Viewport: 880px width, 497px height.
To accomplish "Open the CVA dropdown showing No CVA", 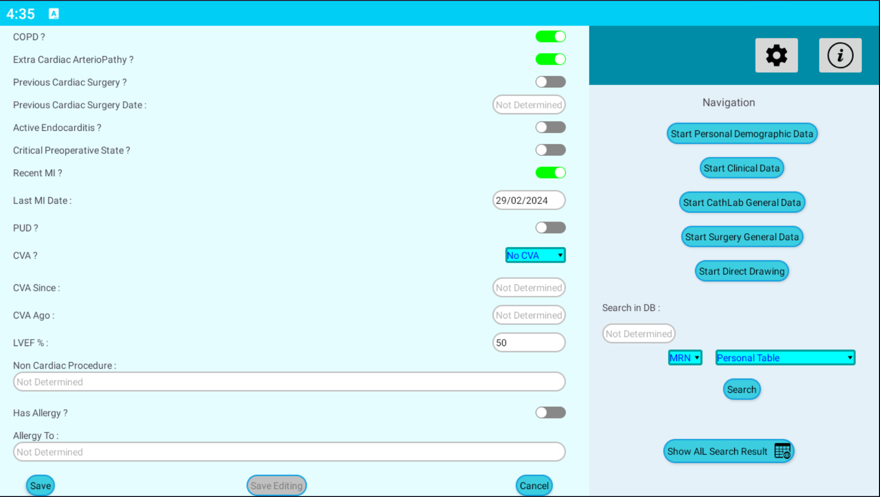I will click(x=535, y=255).
